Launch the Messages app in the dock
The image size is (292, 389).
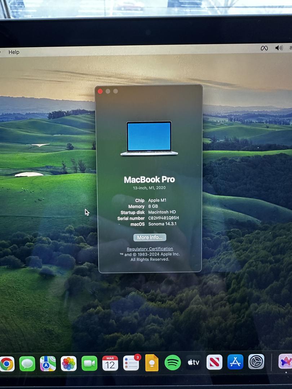(x=27, y=363)
